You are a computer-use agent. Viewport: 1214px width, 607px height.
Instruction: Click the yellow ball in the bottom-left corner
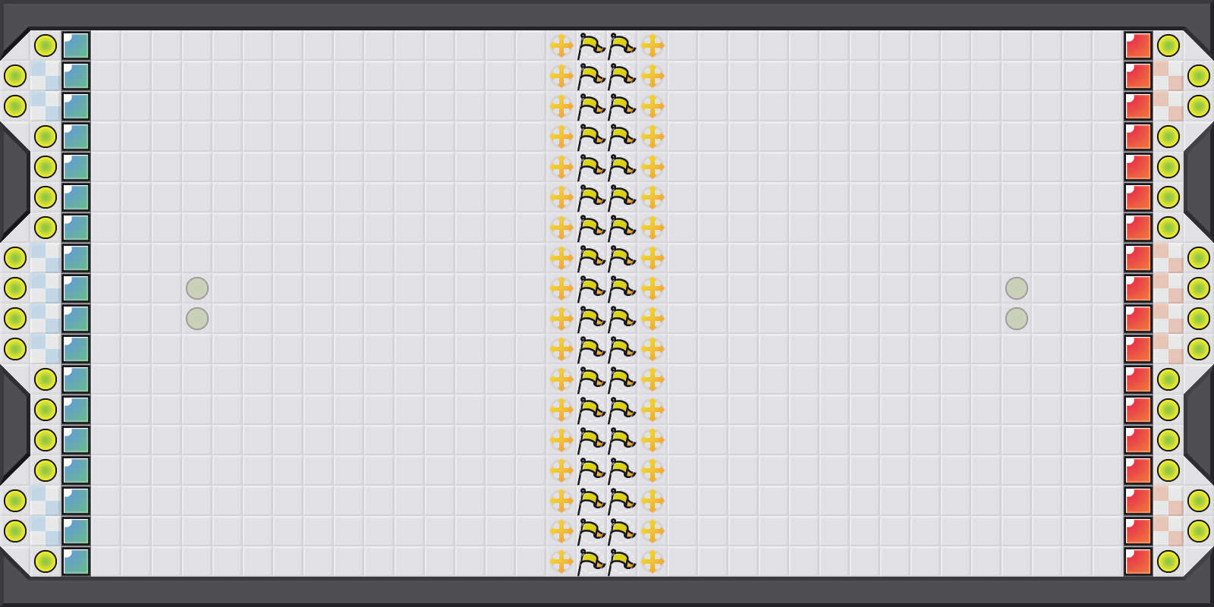tap(46, 561)
